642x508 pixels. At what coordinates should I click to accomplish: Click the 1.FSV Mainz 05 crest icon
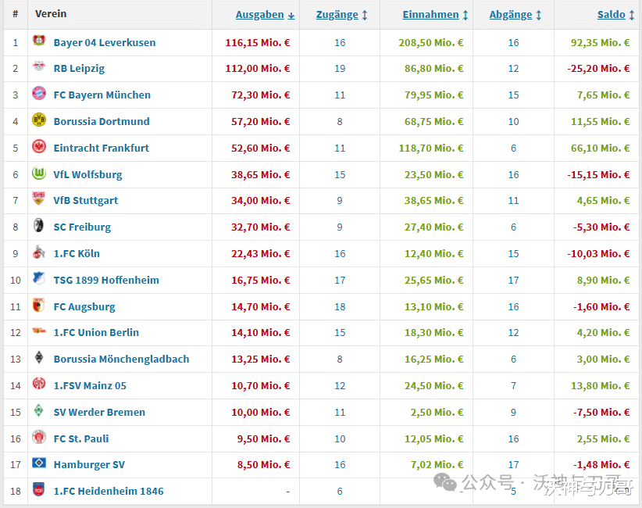click(39, 384)
